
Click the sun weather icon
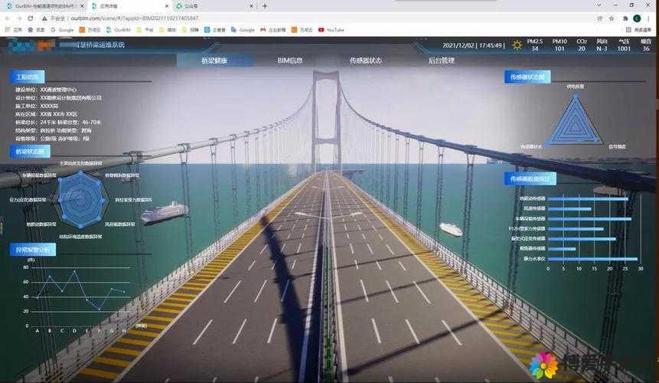[517, 45]
